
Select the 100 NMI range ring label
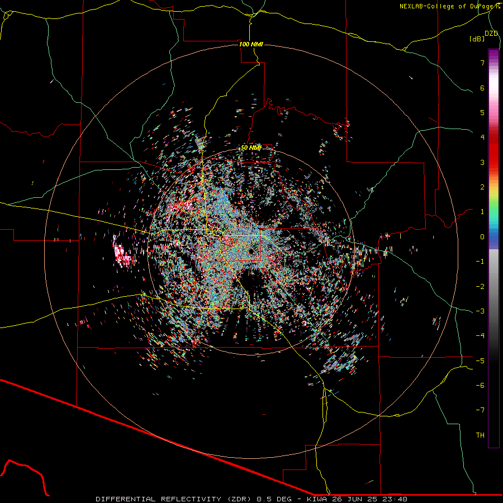coord(251,44)
